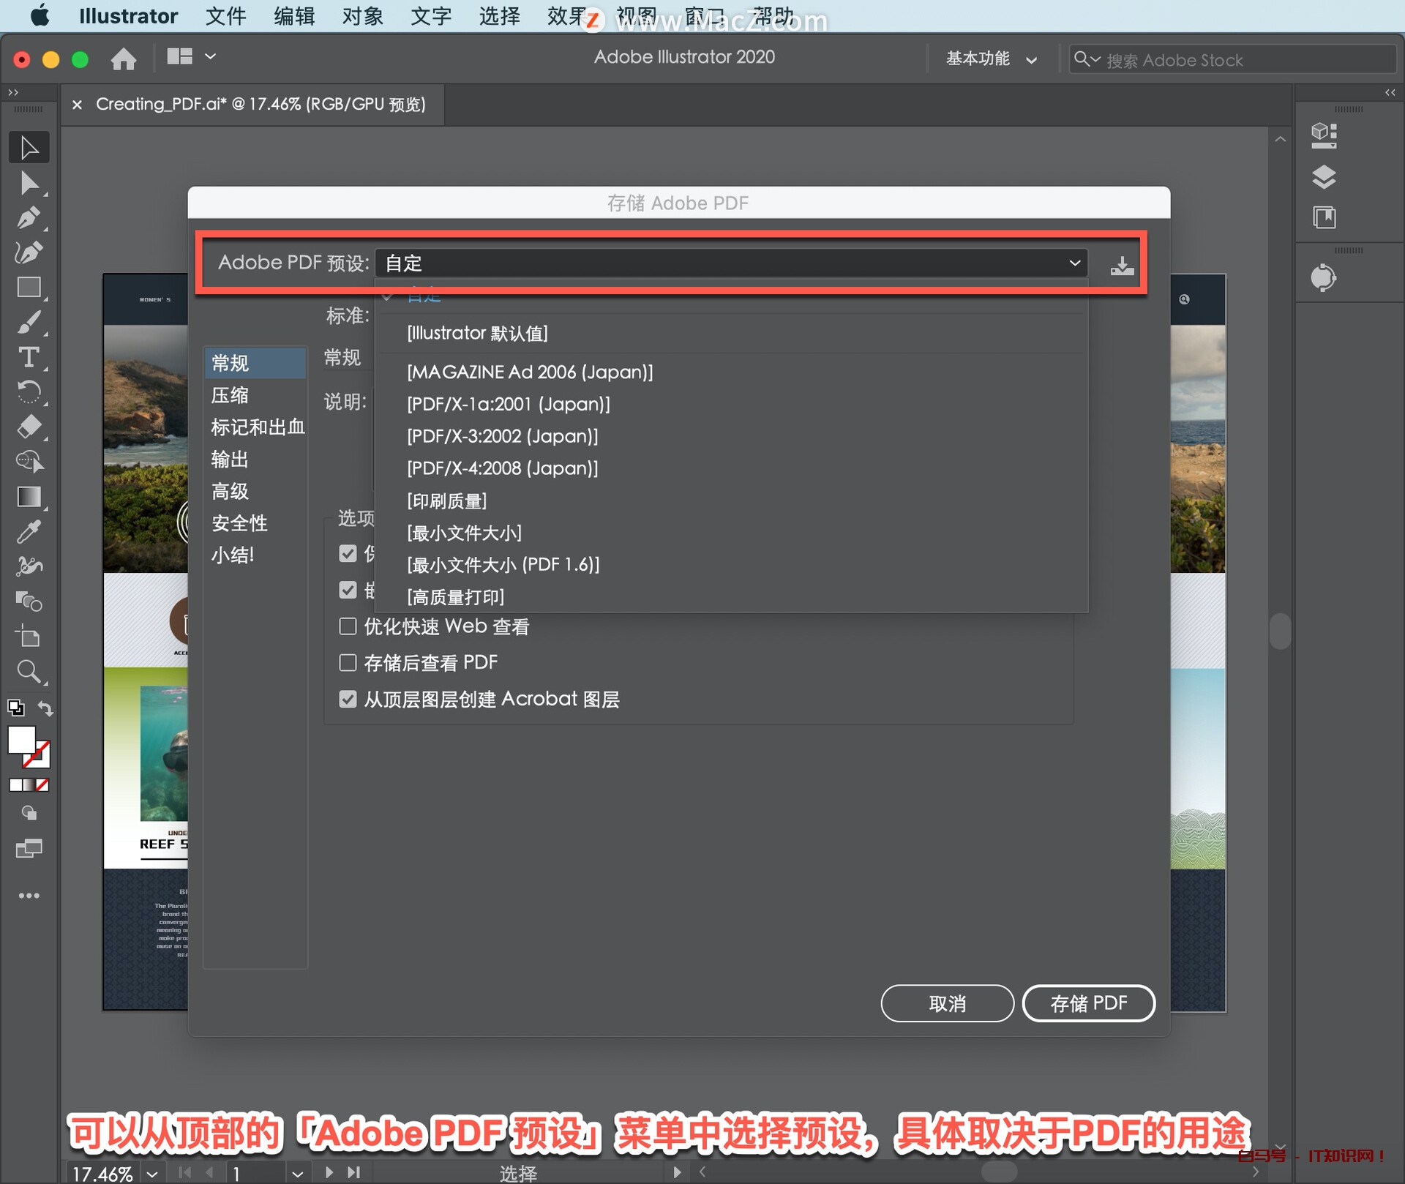Open the 文件 menu
This screenshot has height=1184, width=1405.
click(225, 16)
